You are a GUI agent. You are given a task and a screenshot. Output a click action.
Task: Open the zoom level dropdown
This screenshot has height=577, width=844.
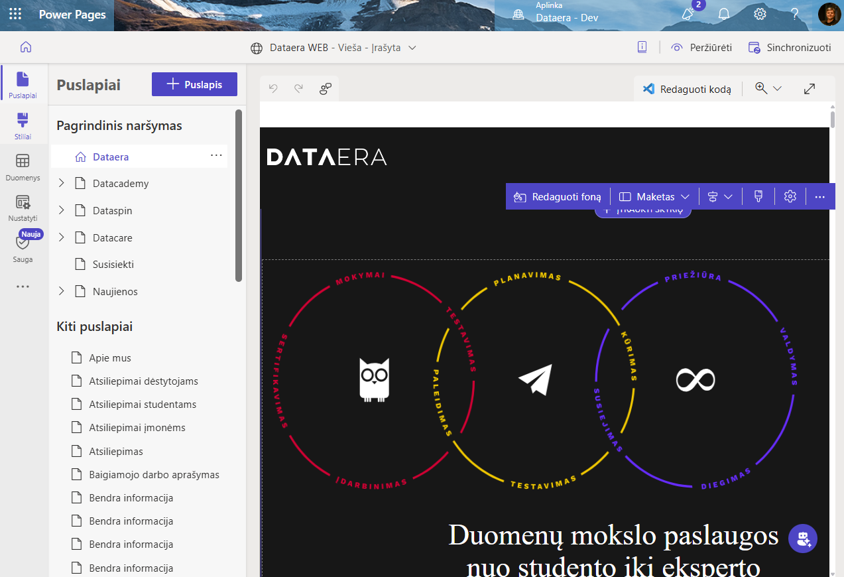coord(768,88)
